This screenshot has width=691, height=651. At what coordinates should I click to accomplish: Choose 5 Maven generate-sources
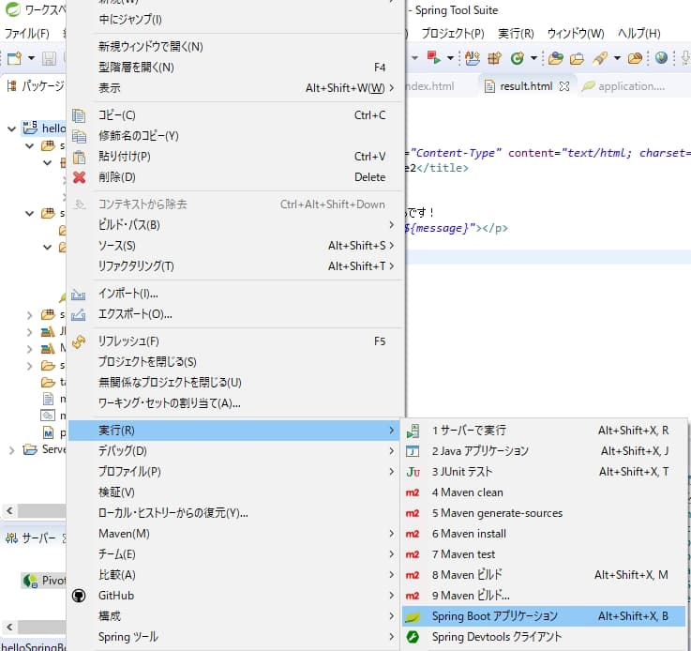pyautogui.click(x=544, y=513)
